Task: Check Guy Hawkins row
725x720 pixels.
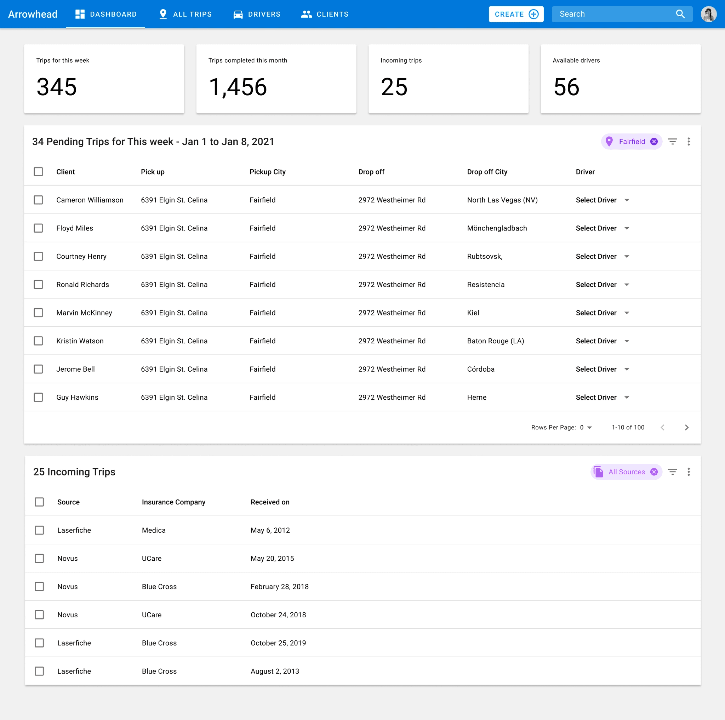Action: pos(38,397)
